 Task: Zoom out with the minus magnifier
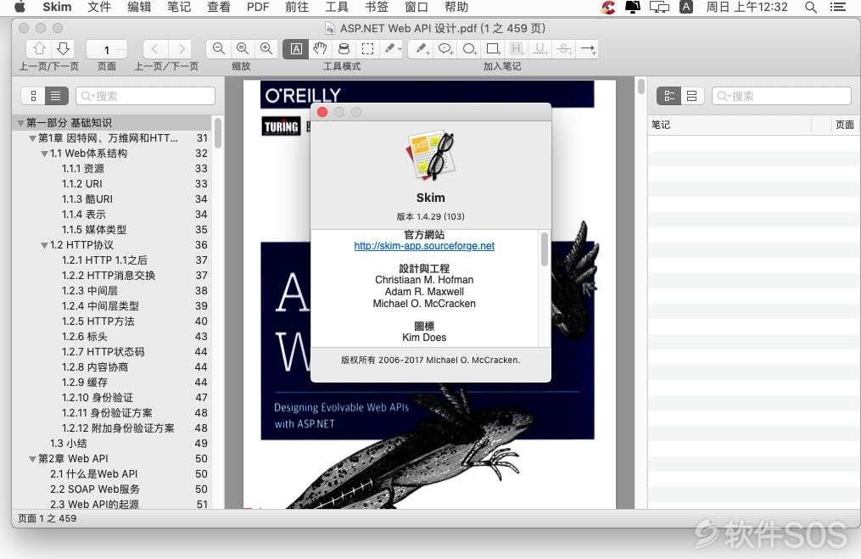(x=219, y=49)
